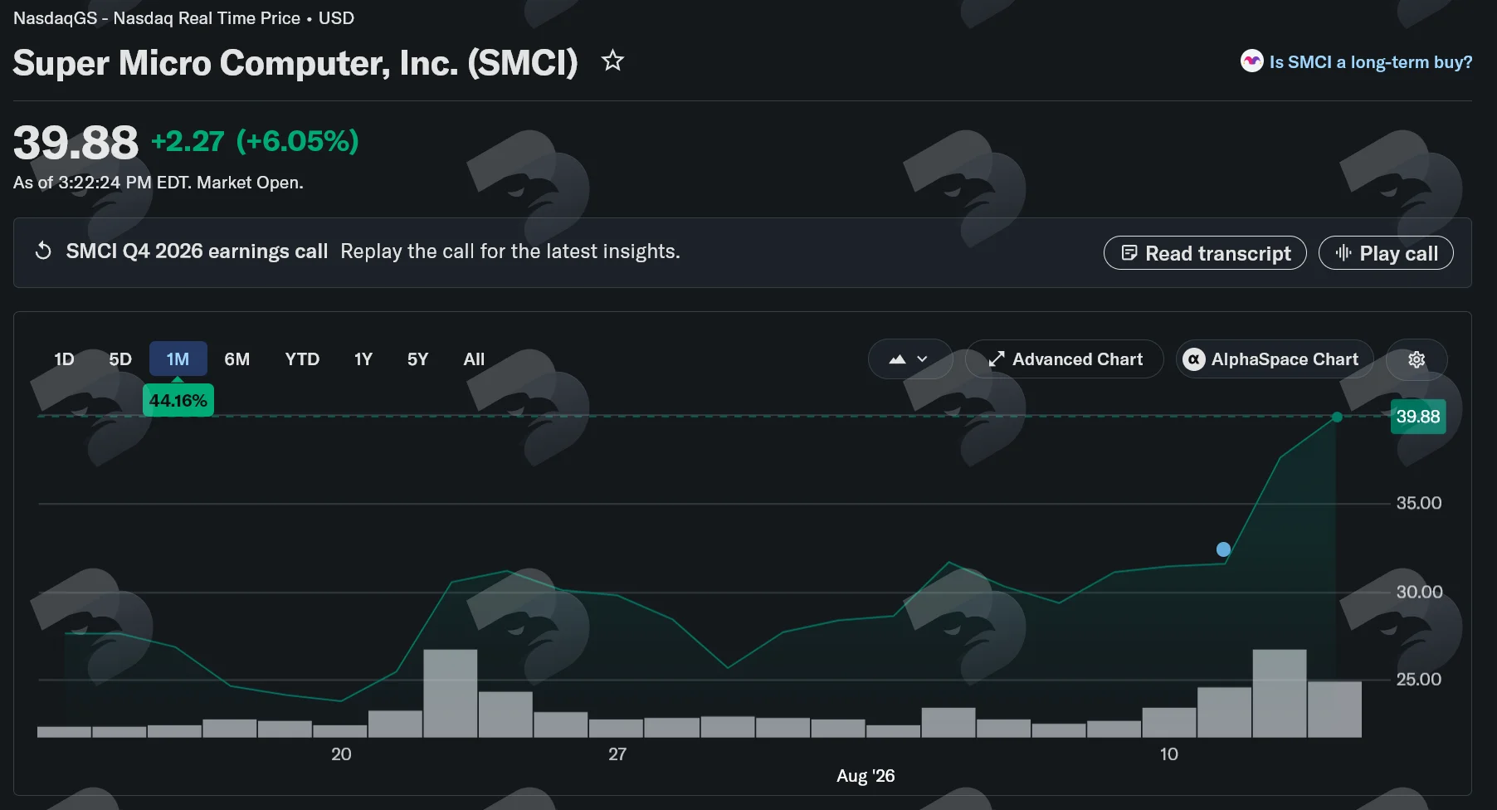Viewport: 1497px width, 810px height.
Task: Click the 20 date label on x-axis
Action: point(341,754)
